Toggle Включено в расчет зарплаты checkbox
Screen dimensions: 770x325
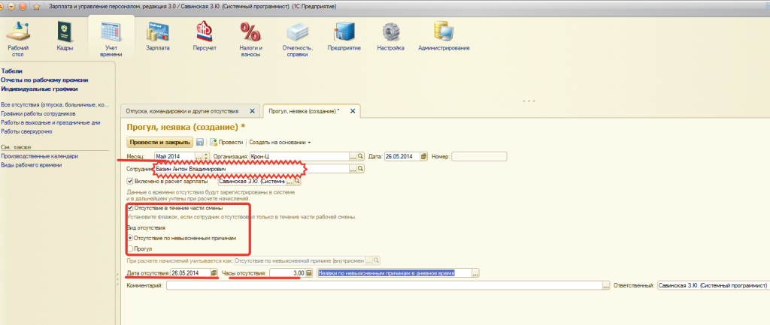coord(129,181)
